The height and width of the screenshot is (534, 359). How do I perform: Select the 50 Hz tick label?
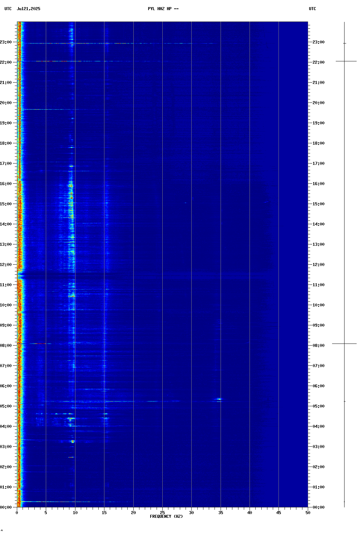(x=308, y=513)
